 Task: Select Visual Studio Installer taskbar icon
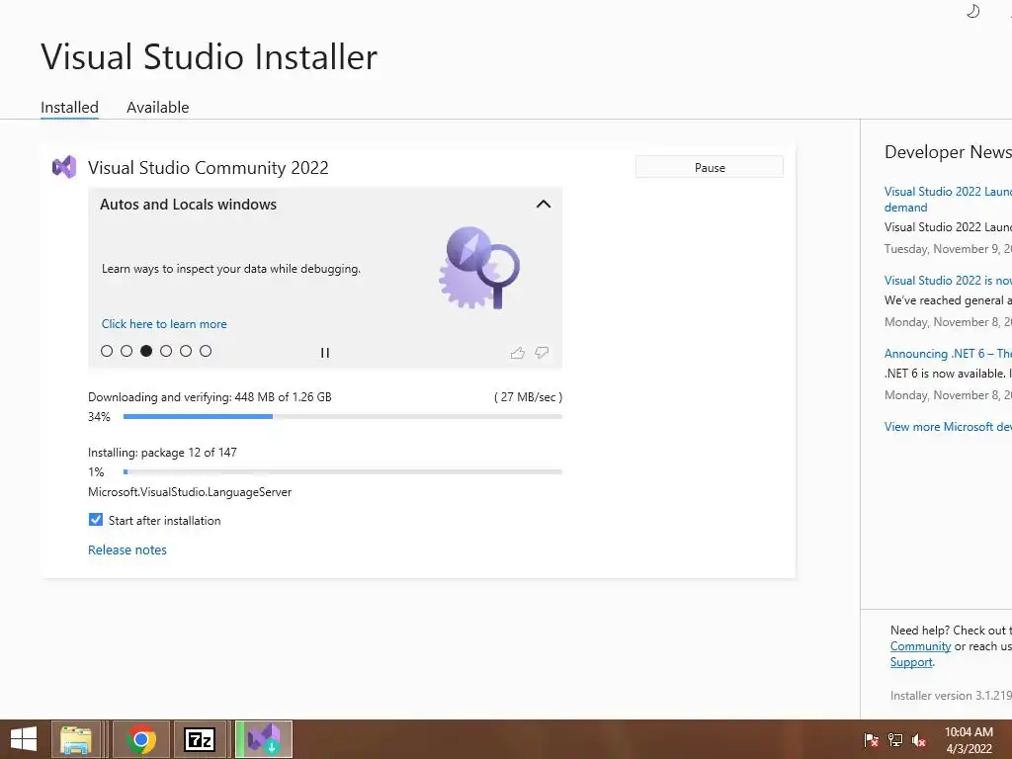263,739
